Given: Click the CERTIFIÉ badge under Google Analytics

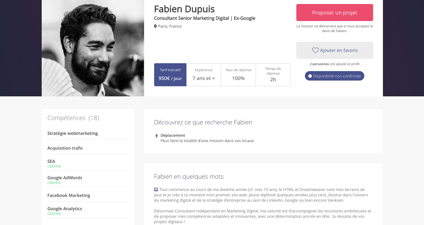Looking at the screenshot, I should point(54,213).
